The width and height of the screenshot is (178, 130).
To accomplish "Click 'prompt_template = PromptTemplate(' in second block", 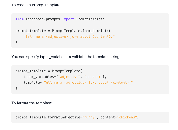I will pos(49,71).
